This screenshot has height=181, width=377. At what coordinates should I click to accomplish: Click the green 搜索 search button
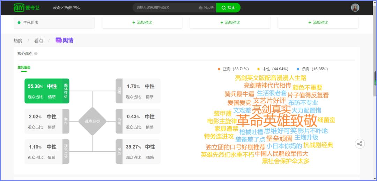pos(228,8)
